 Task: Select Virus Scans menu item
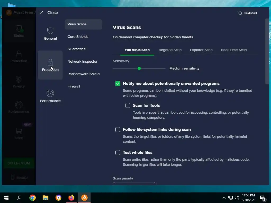pos(83,24)
